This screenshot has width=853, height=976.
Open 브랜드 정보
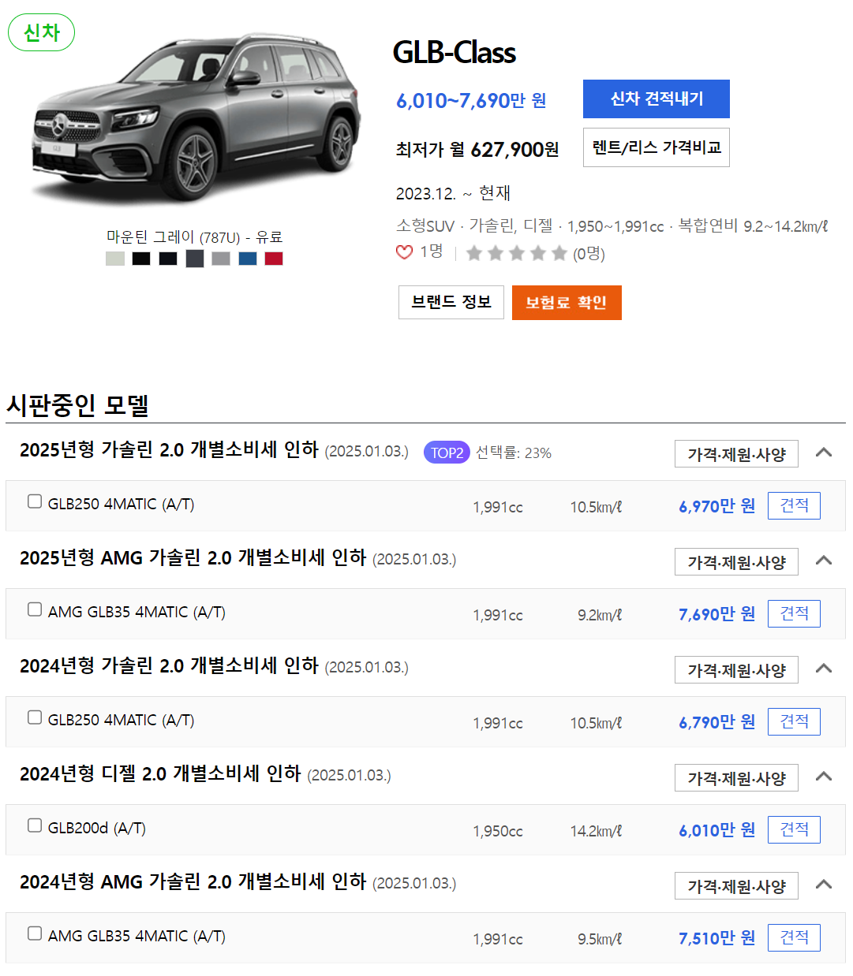click(x=451, y=302)
